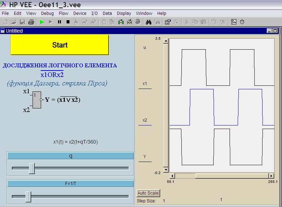
Task: Open the Flow menu
Action: coord(63,13)
